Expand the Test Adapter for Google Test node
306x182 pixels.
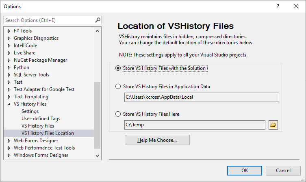9,89
